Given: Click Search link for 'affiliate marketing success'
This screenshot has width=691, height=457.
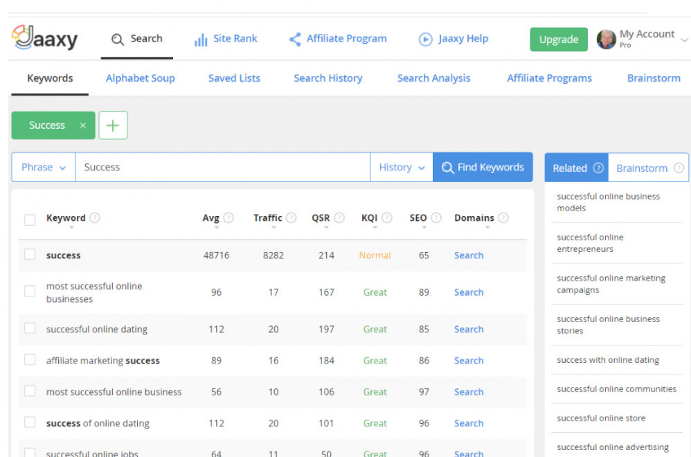Looking at the screenshot, I should click(469, 361).
